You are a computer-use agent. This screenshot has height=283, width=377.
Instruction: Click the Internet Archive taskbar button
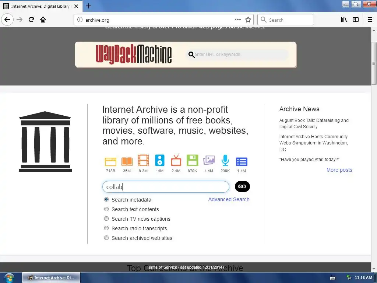point(51,278)
